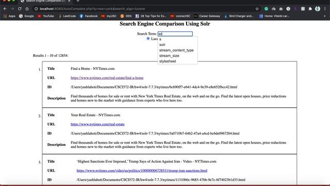Viewport: 330px width, 186px height.
Task: Open the Grammarly extension icon
Action: tap(266, 9)
